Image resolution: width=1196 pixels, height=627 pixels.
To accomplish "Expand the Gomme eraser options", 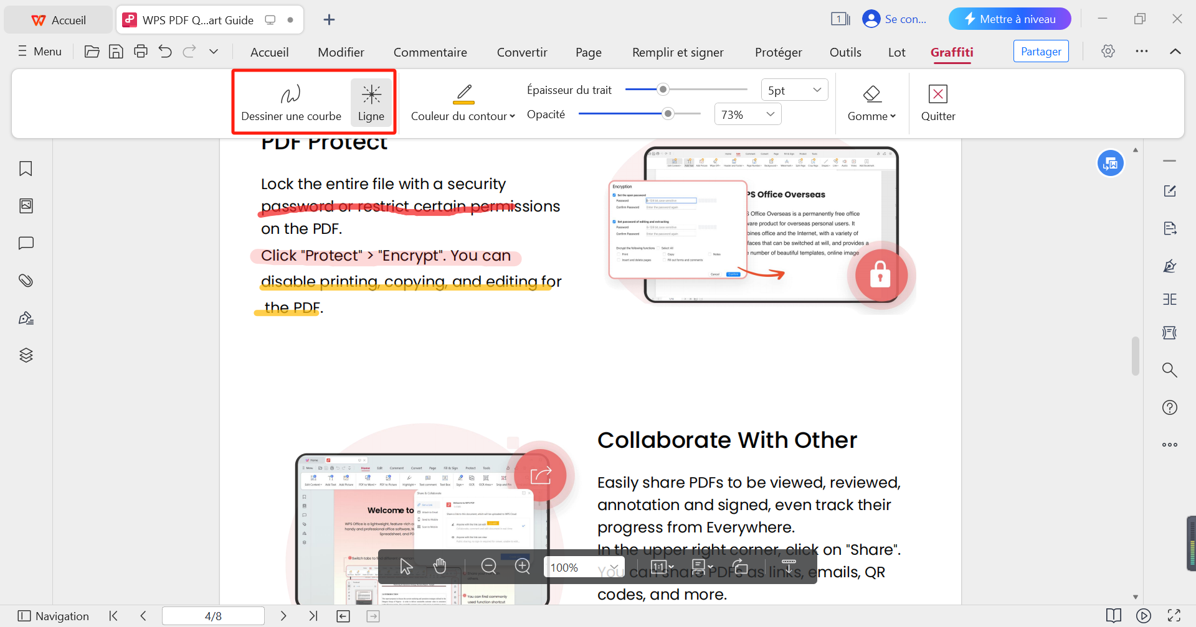I will coord(871,116).
